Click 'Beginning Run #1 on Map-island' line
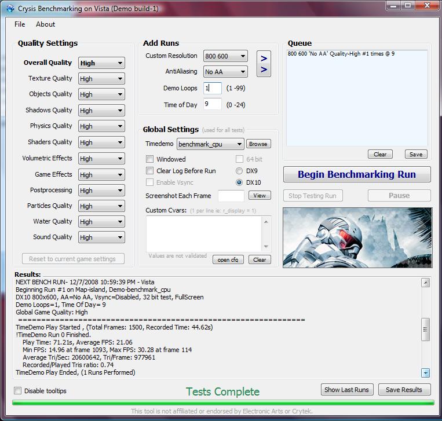442x421 pixels. (93, 290)
